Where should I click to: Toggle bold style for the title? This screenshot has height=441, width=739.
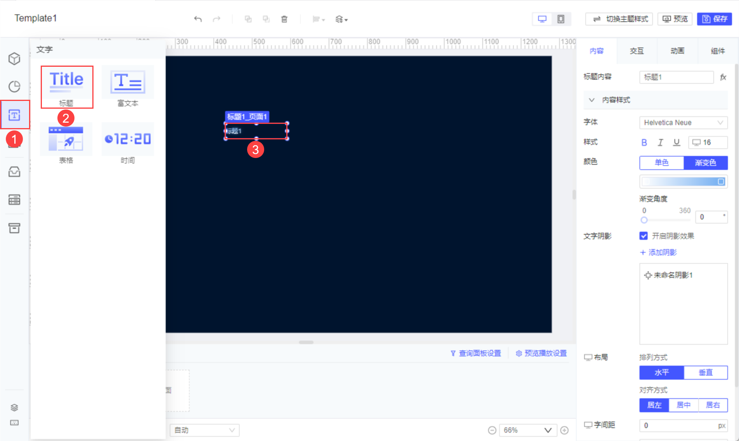[x=644, y=142]
